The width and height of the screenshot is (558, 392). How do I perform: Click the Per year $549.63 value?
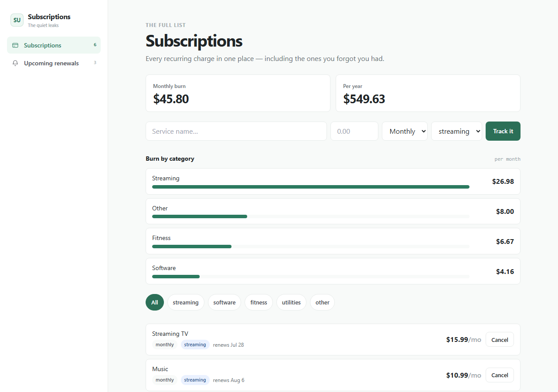[x=364, y=99]
